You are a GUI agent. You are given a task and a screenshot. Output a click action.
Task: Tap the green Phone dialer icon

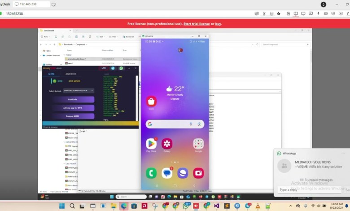[x=151, y=173]
